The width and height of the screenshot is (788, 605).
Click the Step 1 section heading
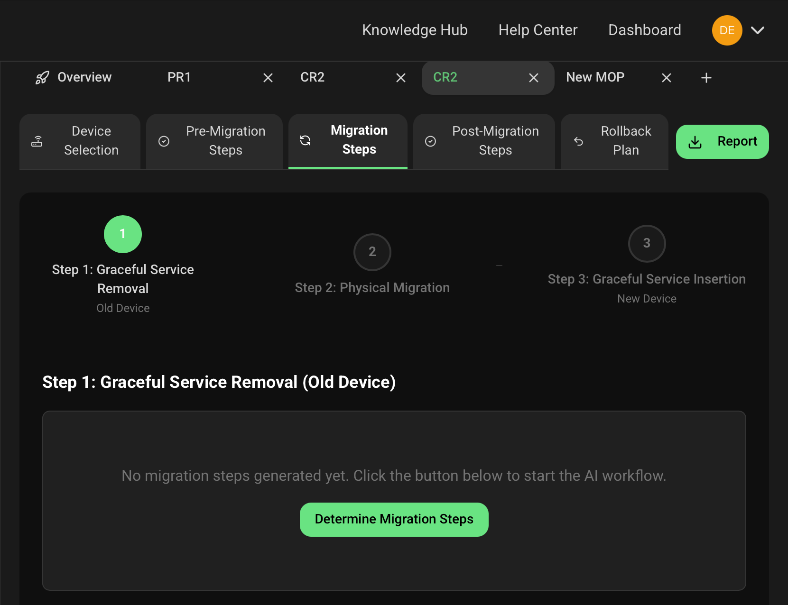[x=219, y=382]
